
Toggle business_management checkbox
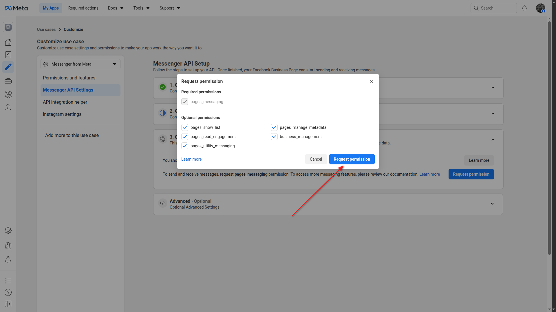point(274,137)
